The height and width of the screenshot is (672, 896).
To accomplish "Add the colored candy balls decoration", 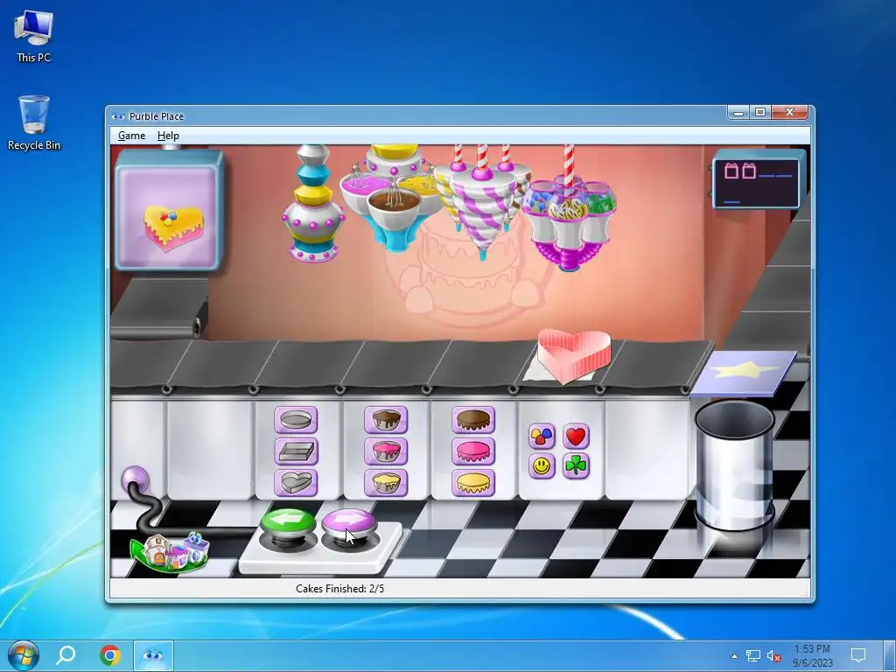I will tap(542, 437).
